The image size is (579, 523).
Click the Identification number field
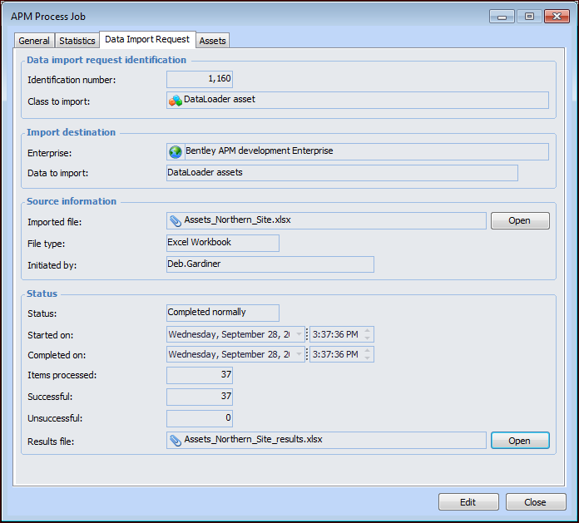pos(200,79)
